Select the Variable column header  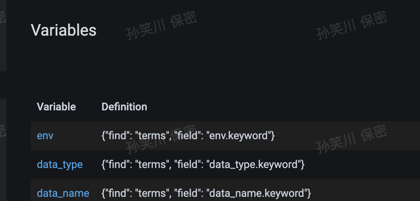coord(56,107)
